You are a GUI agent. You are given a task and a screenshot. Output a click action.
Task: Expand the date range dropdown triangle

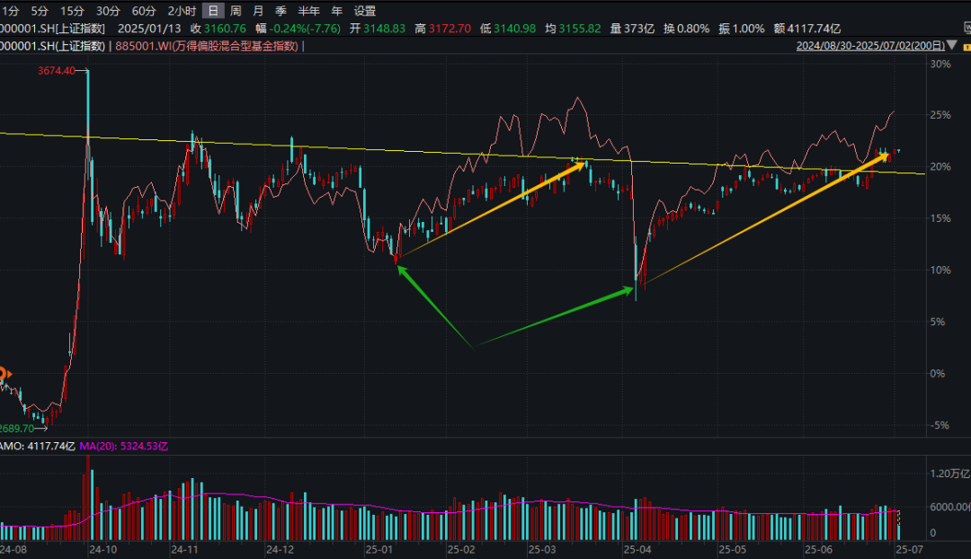point(952,45)
